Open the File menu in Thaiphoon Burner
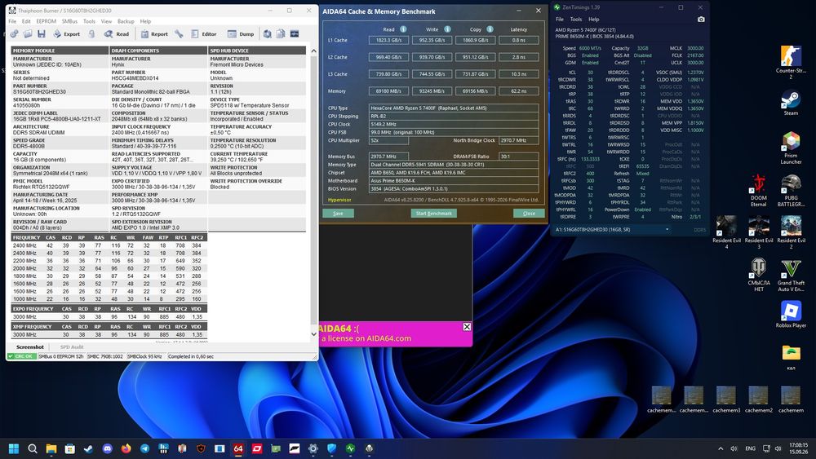816x459 pixels. tap(12, 21)
